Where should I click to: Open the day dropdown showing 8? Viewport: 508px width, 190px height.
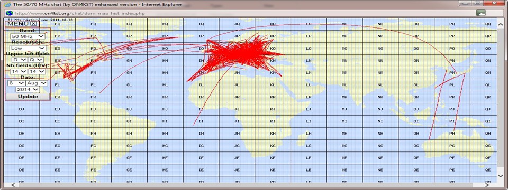coord(15,83)
